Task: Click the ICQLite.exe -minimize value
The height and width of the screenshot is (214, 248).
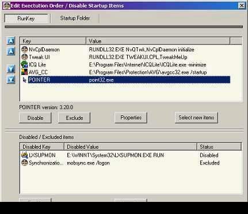Action: [x=148, y=65]
